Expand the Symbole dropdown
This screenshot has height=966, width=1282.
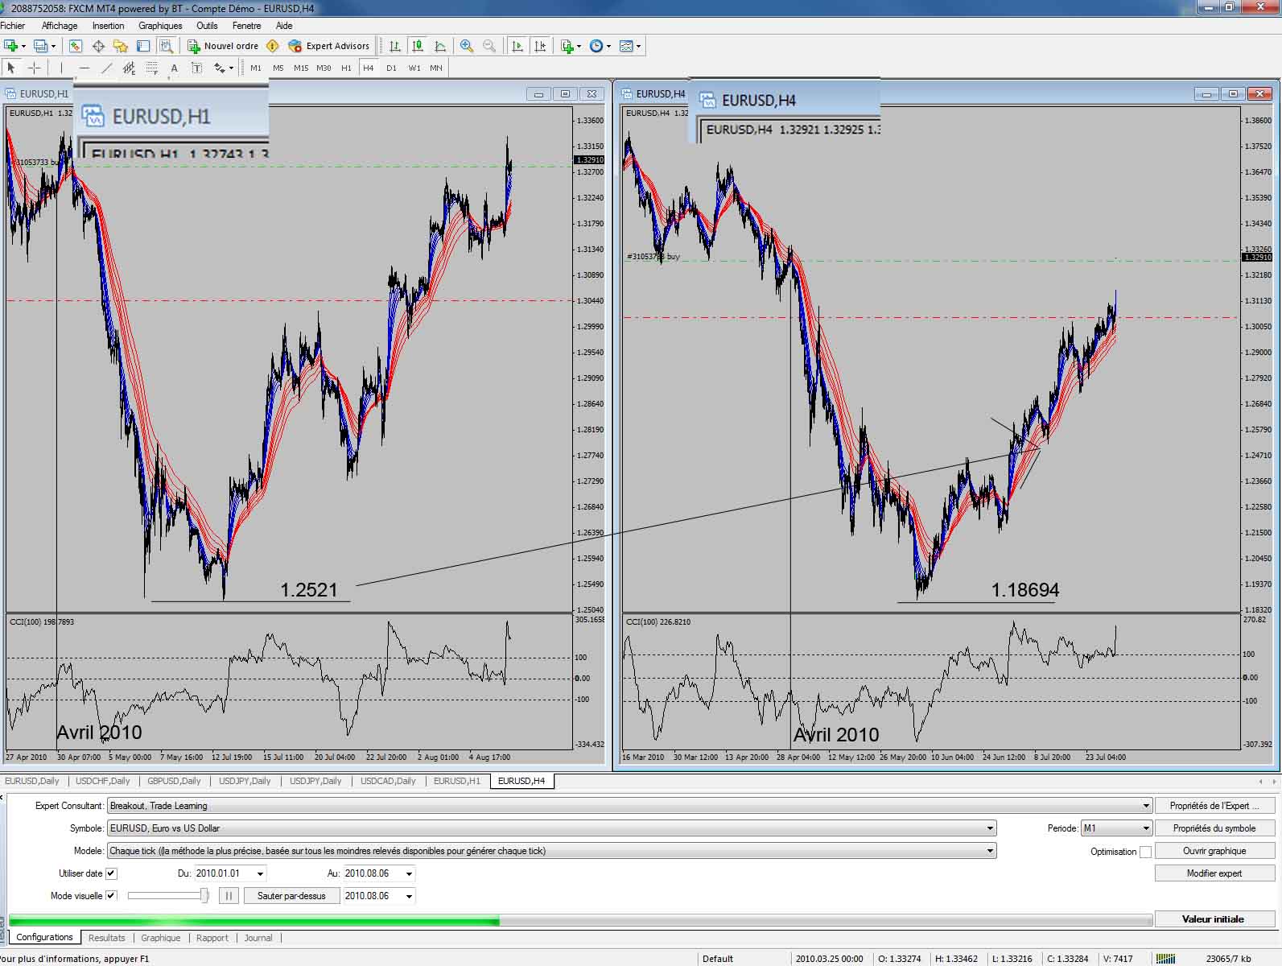coord(990,828)
